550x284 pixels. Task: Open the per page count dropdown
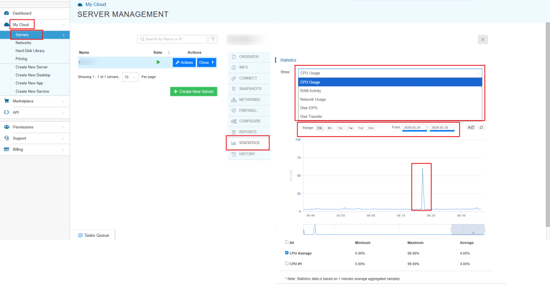point(130,77)
